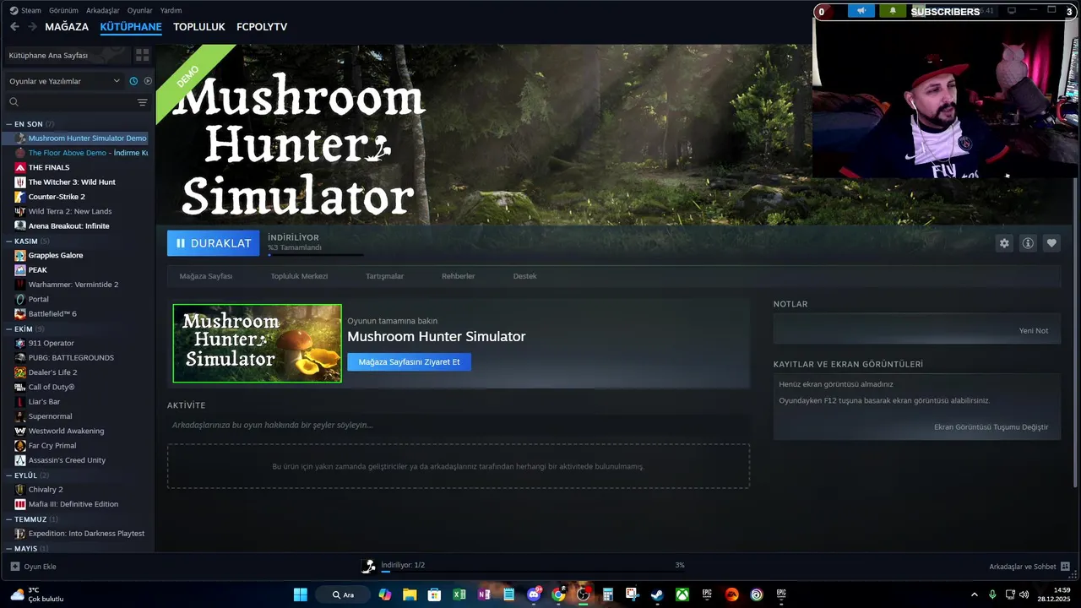Pause download with DURAKLAT button
This screenshot has width=1081, height=608.
click(214, 243)
